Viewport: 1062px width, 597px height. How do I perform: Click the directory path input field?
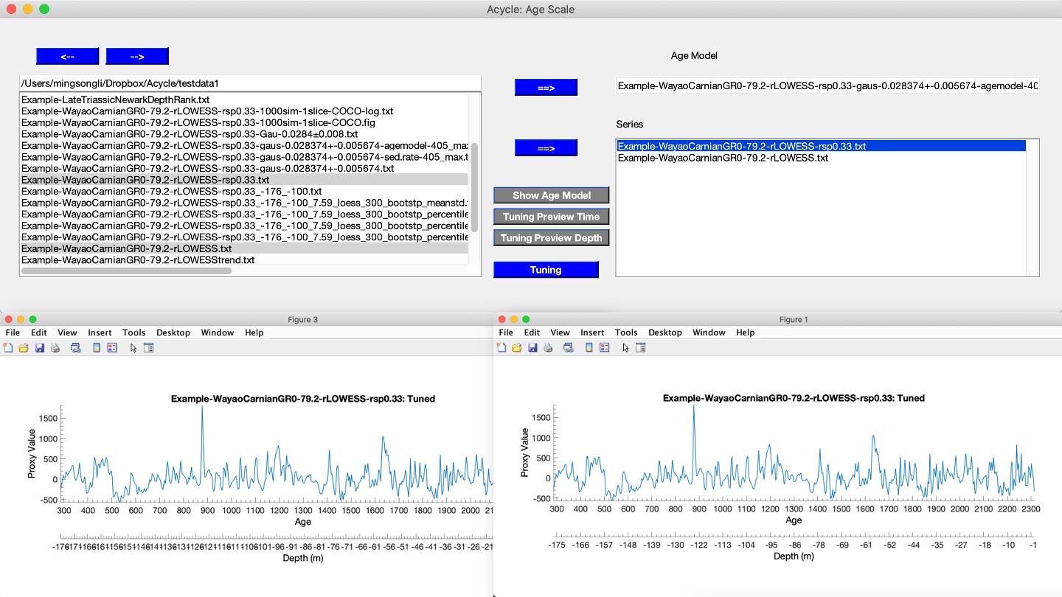click(x=250, y=83)
